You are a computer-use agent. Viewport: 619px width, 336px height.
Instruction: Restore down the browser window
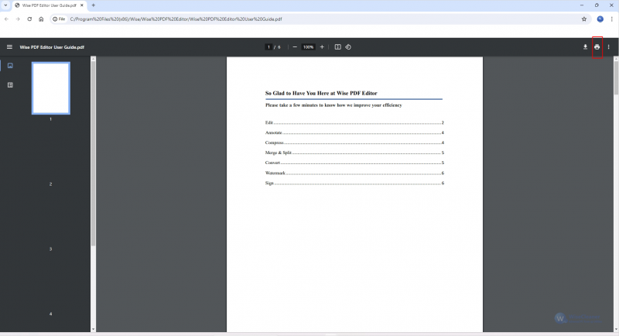[597, 5]
